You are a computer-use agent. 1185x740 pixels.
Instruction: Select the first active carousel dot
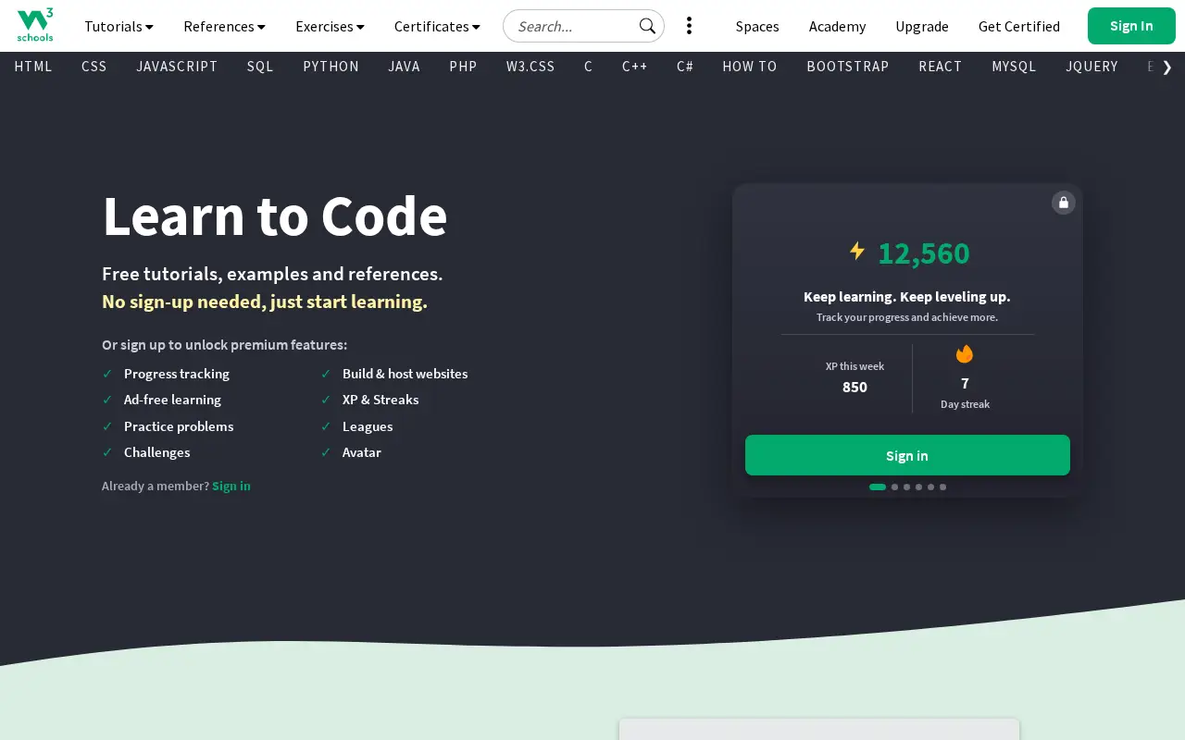(x=878, y=487)
